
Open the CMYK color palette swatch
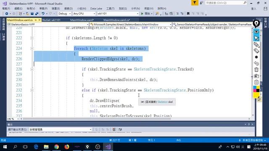click(256, 89)
